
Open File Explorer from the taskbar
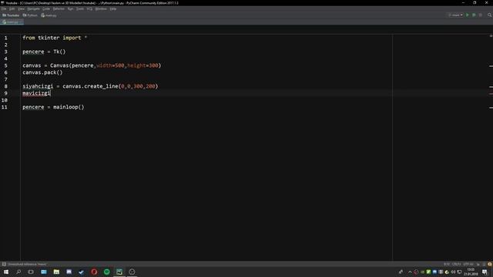coord(56,272)
